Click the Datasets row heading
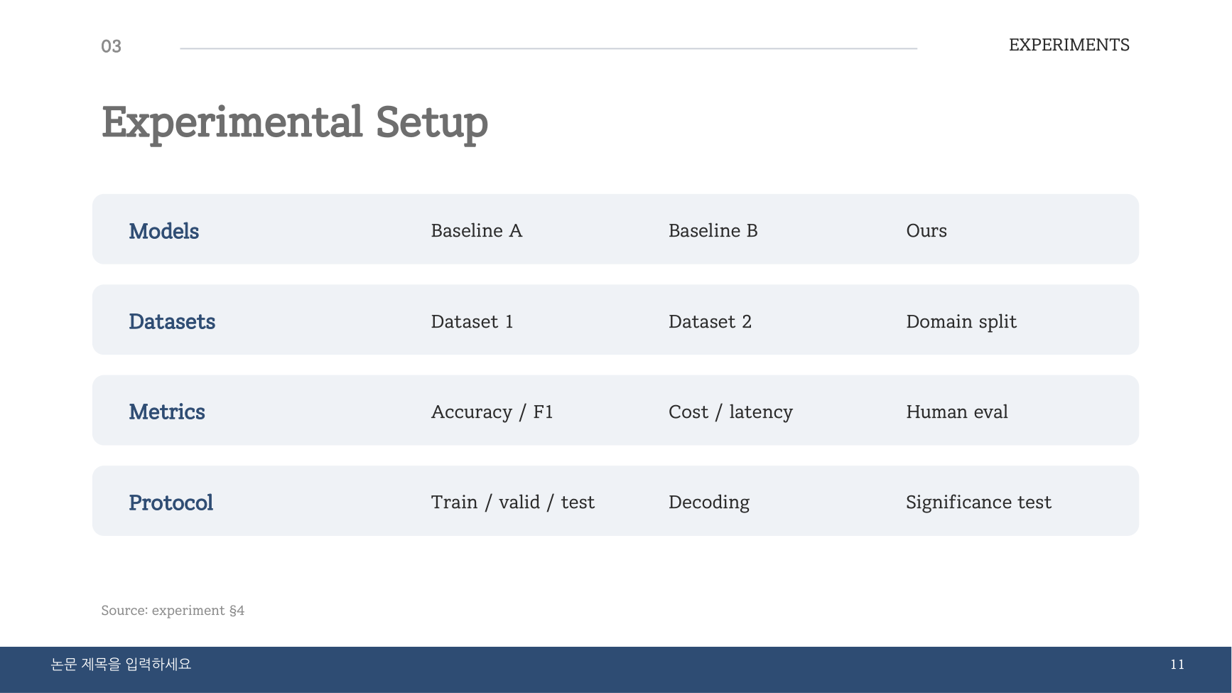 pos(172,321)
